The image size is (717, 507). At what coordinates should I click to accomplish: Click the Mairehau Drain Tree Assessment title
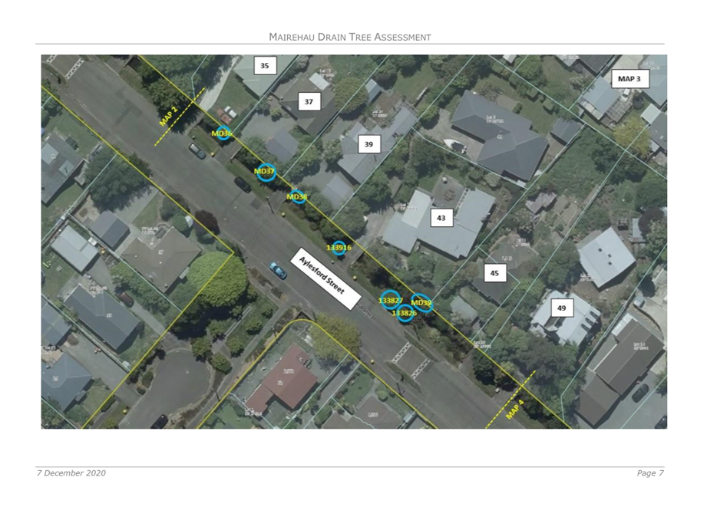coord(350,37)
